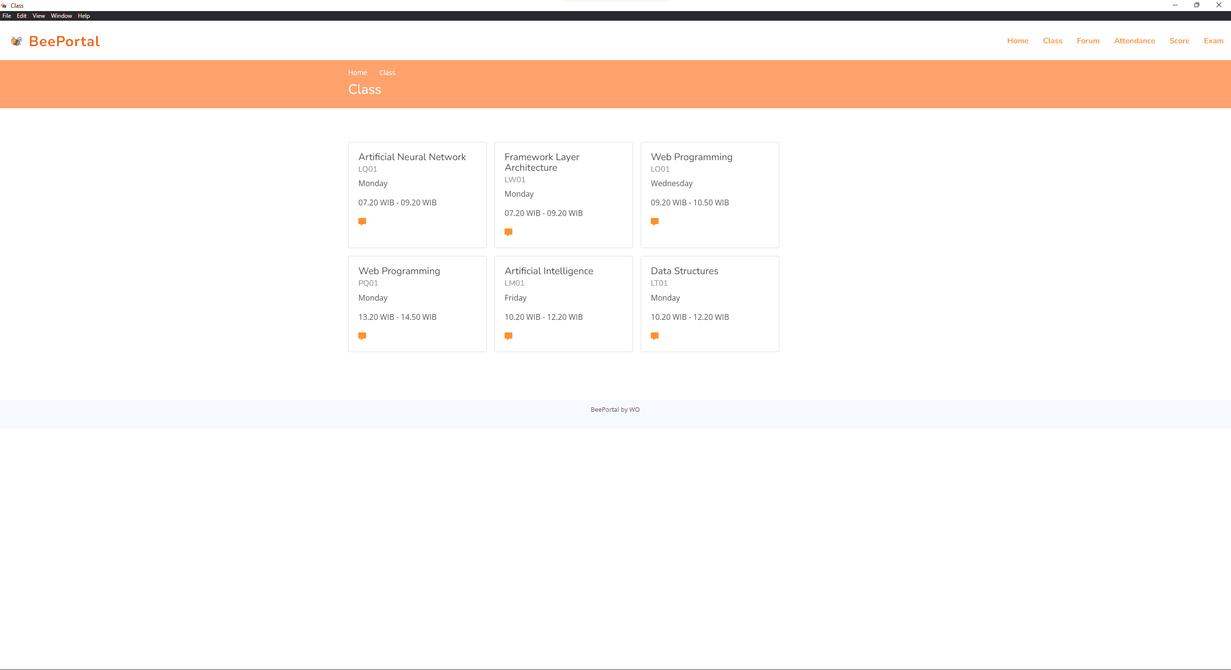Click the chat icon on Web Programming LO01 card
This screenshot has width=1231, height=670.
[655, 221]
